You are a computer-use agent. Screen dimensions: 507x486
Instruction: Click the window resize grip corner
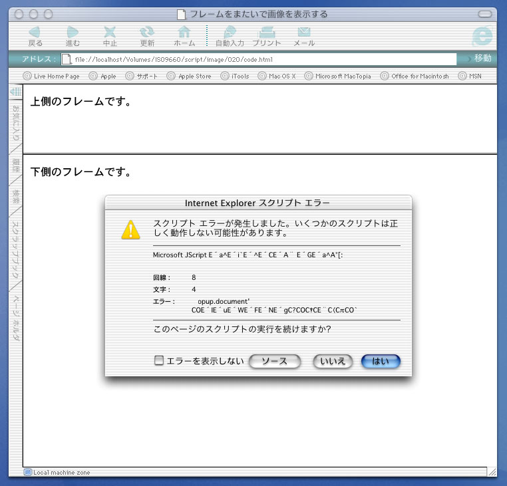pos(492,472)
